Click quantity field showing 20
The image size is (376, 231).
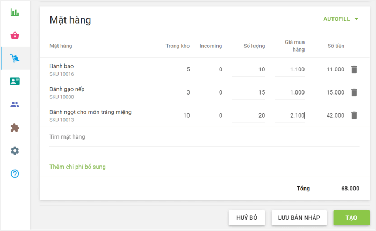coord(249,115)
